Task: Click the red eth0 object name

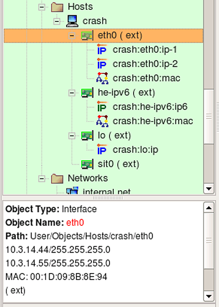Action: (x=75, y=223)
